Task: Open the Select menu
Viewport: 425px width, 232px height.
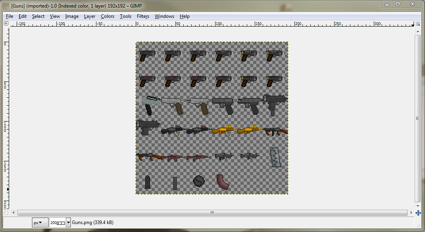Action: tap(38, 16)
